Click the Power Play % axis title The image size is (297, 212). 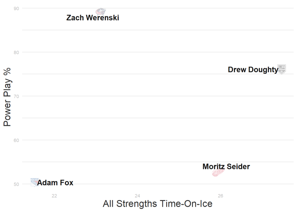pos(7,97)
